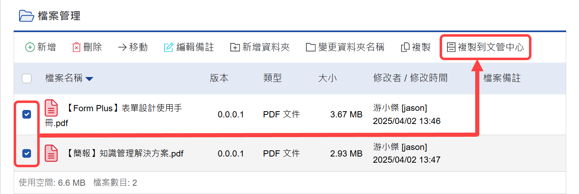Click the 2025/04/02 13:47 timestamp
This screenshot has width=579, height=194.
tap(407, 160)
